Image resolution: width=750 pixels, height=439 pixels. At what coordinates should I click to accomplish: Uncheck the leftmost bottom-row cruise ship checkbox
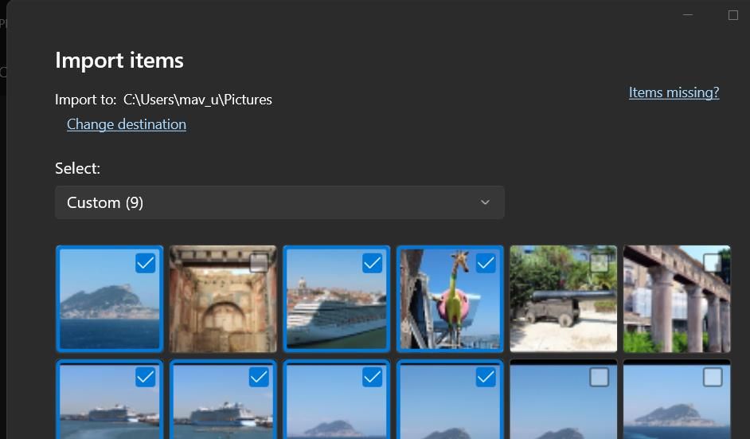(x=145, y=377)
